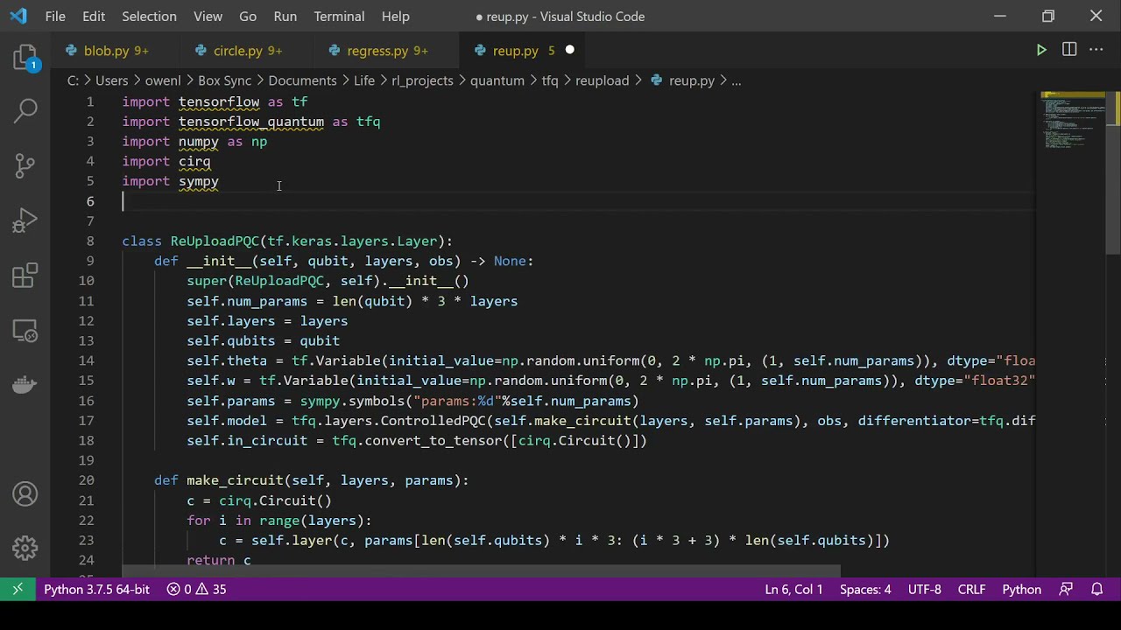Open the Source Control view
The image size is (1121, 630).
(25, 164)
